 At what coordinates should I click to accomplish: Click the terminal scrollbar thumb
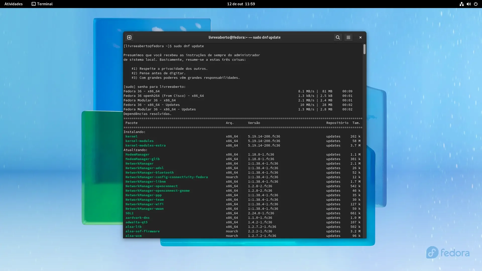[x=364, y=49]
